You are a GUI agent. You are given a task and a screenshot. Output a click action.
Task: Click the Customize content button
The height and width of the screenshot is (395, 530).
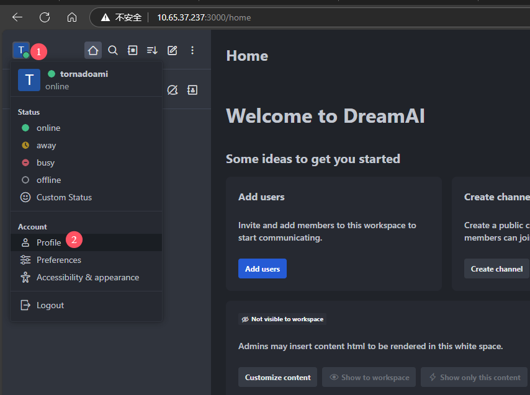coord(277,377)
